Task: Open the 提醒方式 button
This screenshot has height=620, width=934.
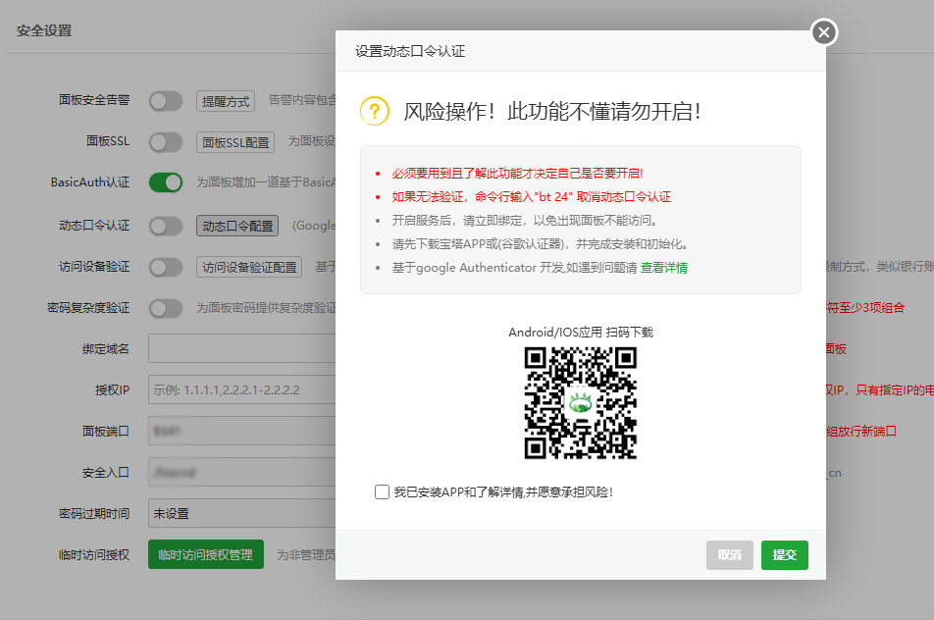Action: point(226,101)
